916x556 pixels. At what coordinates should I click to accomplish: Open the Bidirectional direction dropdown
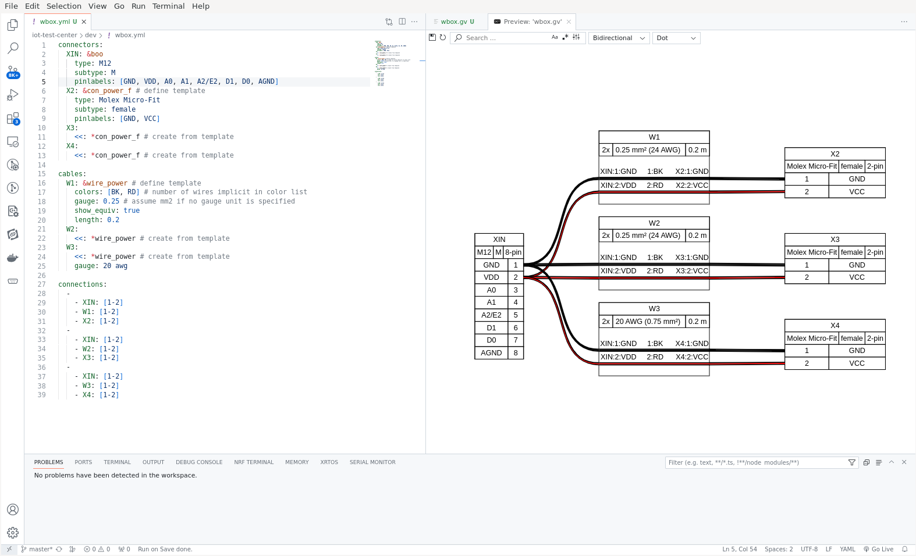tap(619, 38)
